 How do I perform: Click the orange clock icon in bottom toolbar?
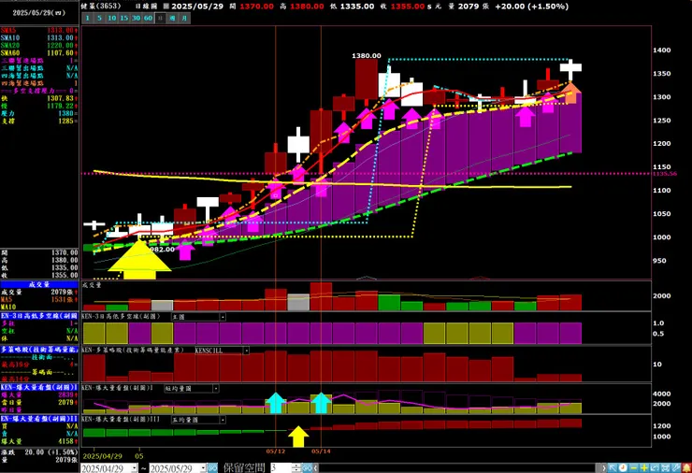(623, 468)
